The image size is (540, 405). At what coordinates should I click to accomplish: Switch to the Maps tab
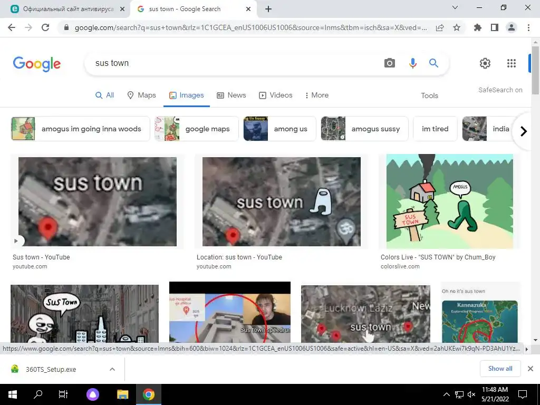(x=141, y=95)
